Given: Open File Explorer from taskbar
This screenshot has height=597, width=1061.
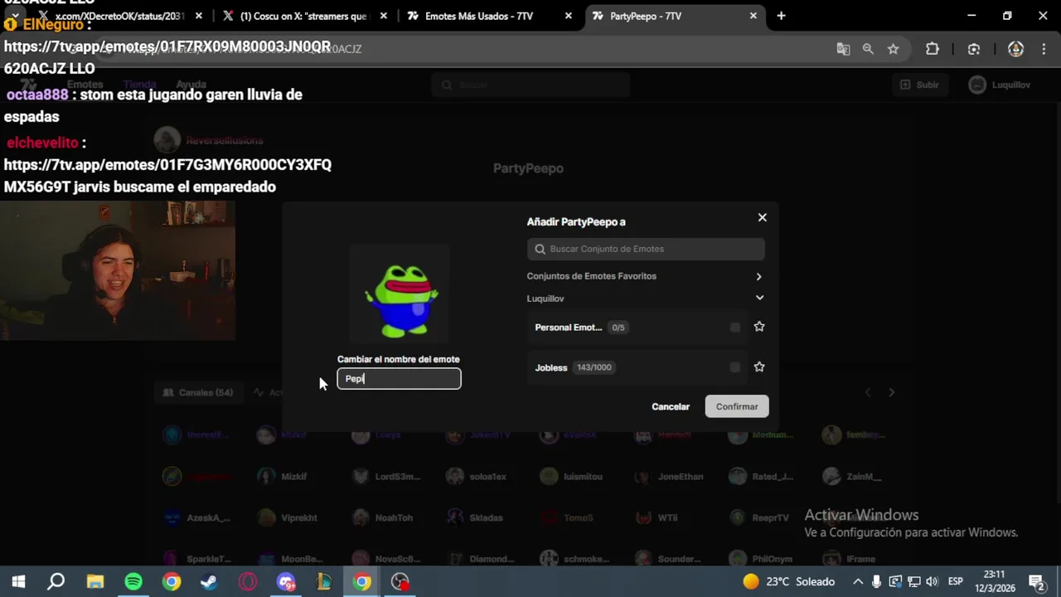Looking at the screenshot, I should pyautogui.click(x=94, y=581).
